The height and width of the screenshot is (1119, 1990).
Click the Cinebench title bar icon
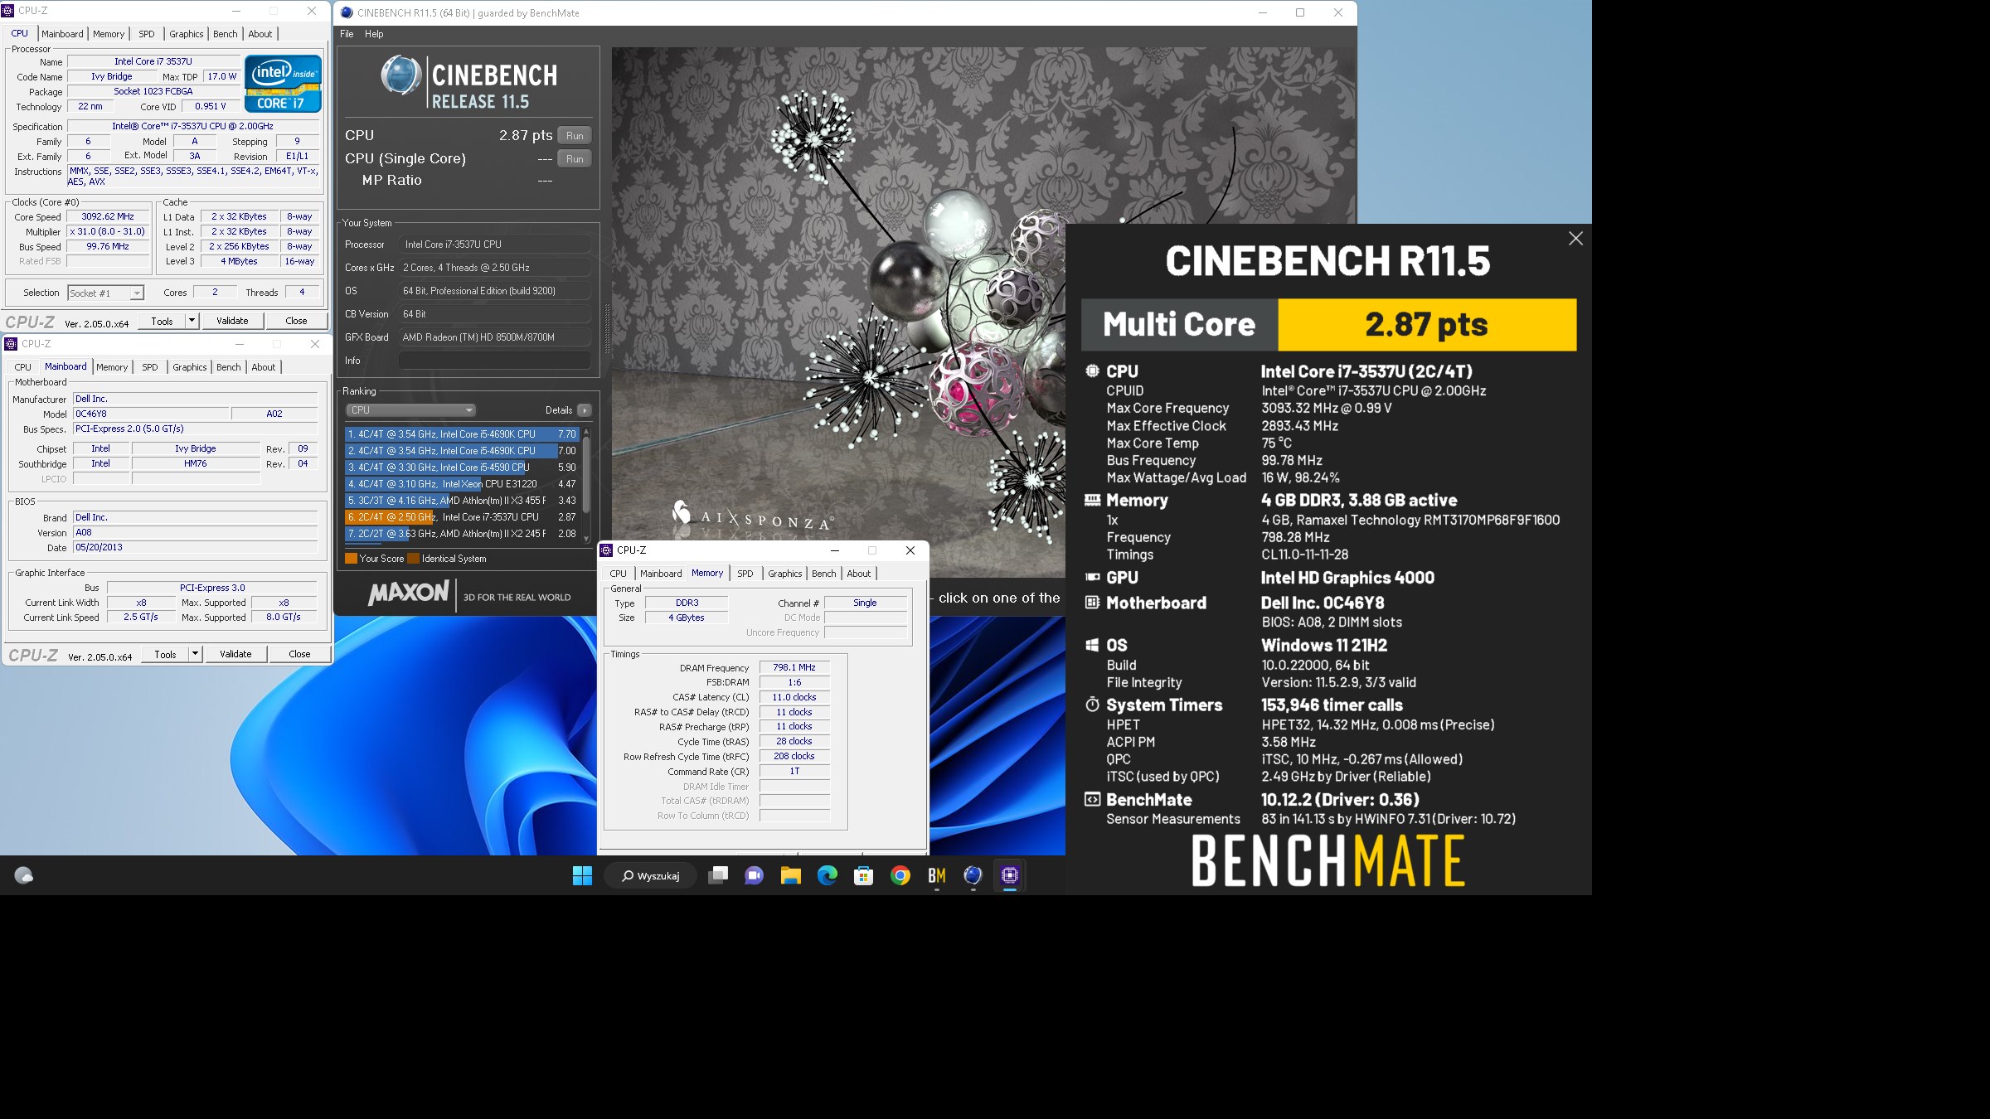click(x=347, y=12)
